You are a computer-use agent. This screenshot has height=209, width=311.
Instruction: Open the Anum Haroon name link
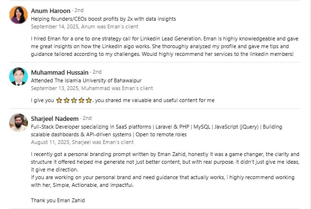(x=51, y=11)
